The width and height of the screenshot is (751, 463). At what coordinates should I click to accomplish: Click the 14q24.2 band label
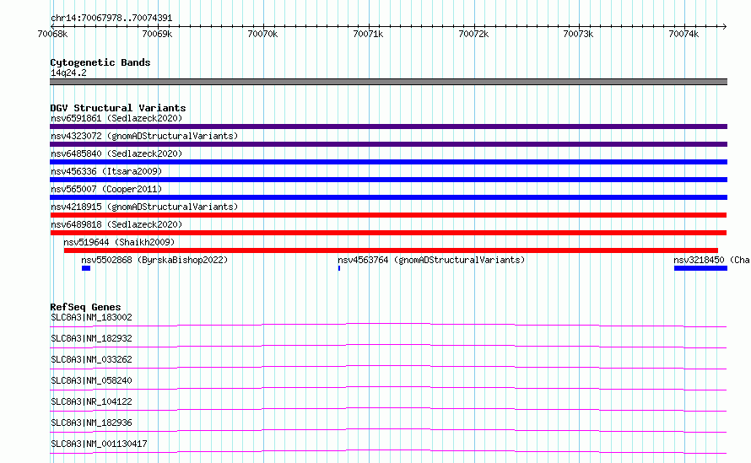coord(68,73)
